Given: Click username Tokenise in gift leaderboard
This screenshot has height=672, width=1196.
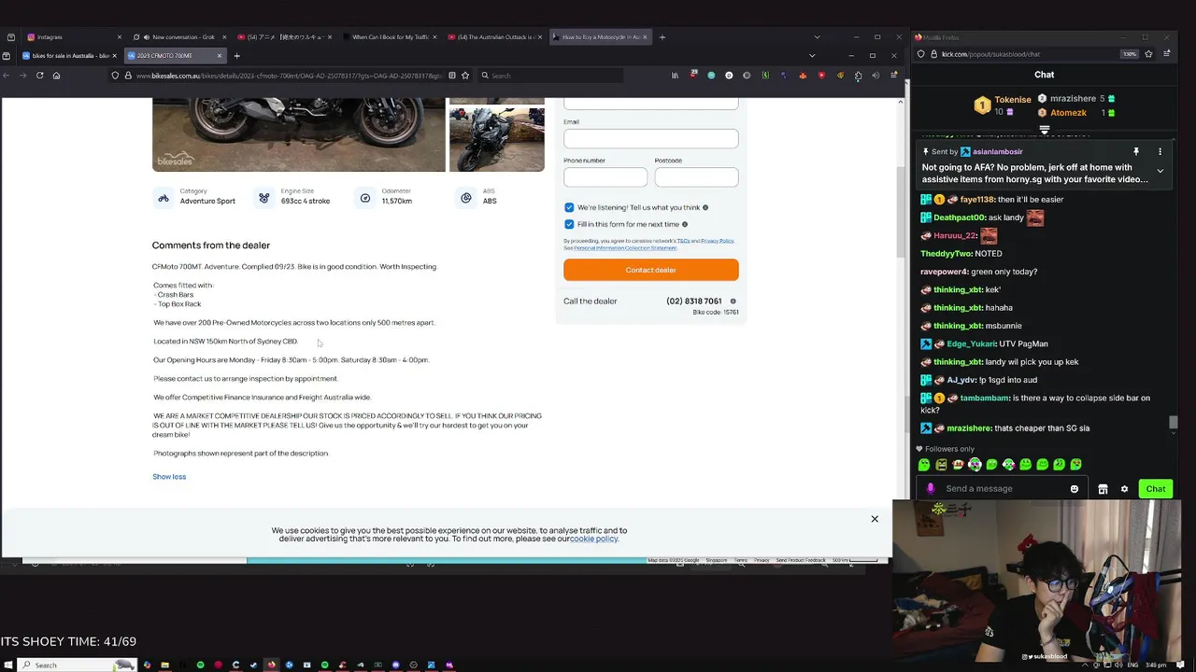Looking at the screenshot, I should (1013, 100).
